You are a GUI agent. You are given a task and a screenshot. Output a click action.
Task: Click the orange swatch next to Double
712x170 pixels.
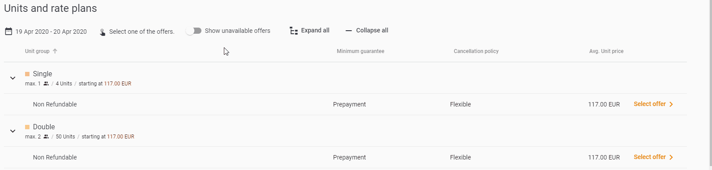(27, 127)
